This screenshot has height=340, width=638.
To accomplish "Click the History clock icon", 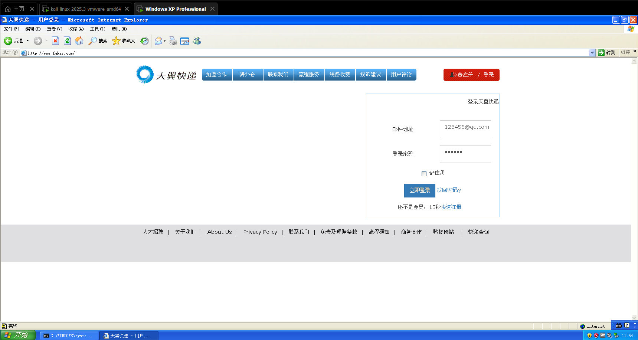I will click(144, 41).
